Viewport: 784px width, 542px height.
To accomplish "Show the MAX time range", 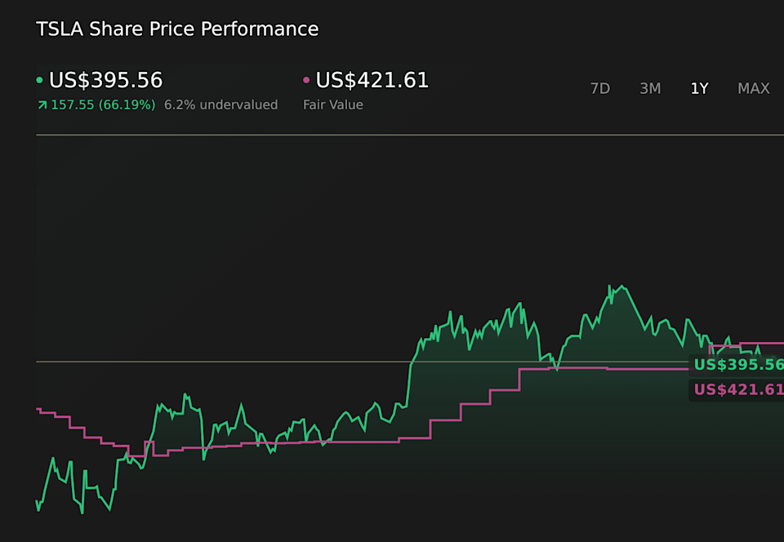I will [754, 88].
